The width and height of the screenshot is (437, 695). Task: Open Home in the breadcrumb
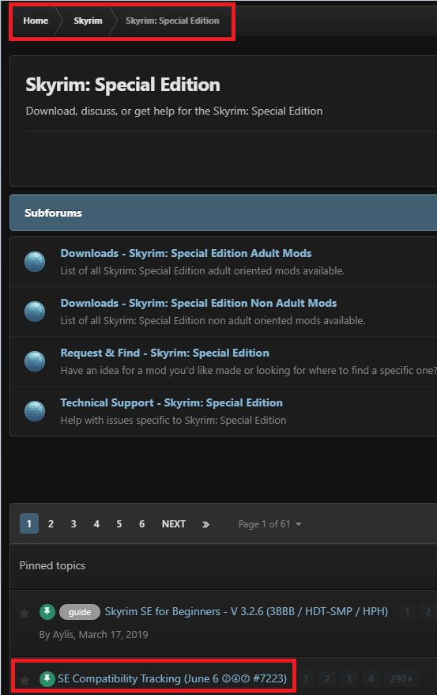36,21
